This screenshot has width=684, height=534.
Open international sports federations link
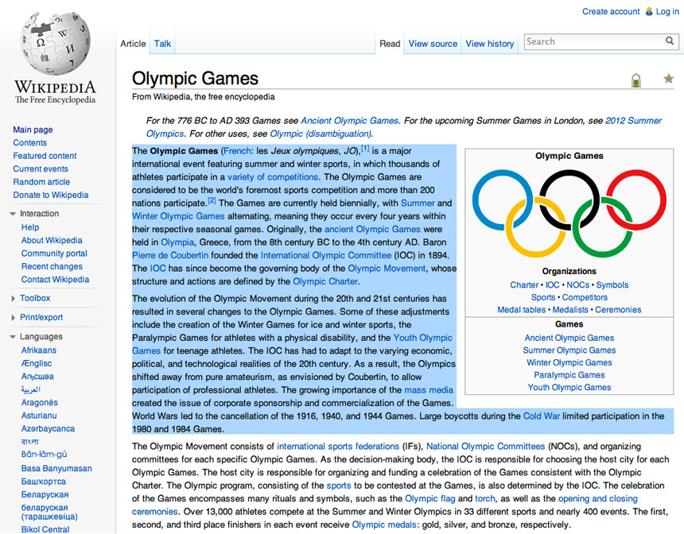[x=338, y=446]
